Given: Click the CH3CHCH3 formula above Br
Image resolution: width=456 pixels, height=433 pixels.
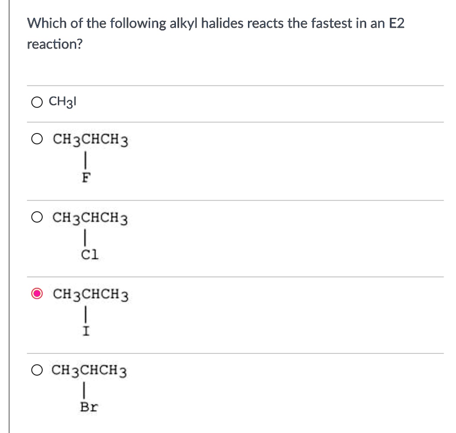Looking at the screenshot, I should pos(89,370).
